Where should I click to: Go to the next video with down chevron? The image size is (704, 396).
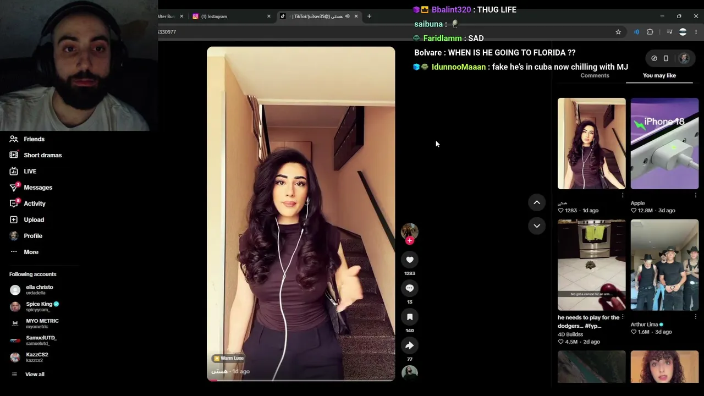(x=537, y=226)
